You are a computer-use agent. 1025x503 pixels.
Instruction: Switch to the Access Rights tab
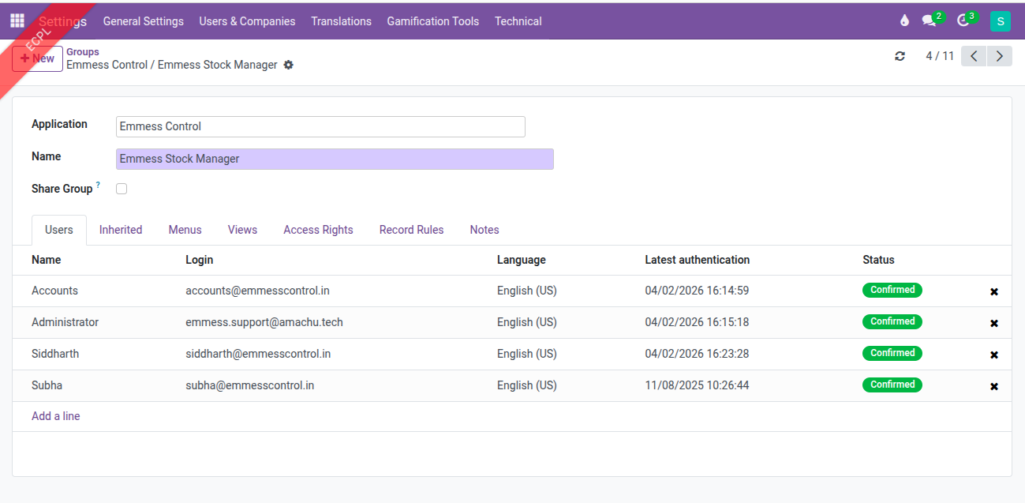coord(318,230)
